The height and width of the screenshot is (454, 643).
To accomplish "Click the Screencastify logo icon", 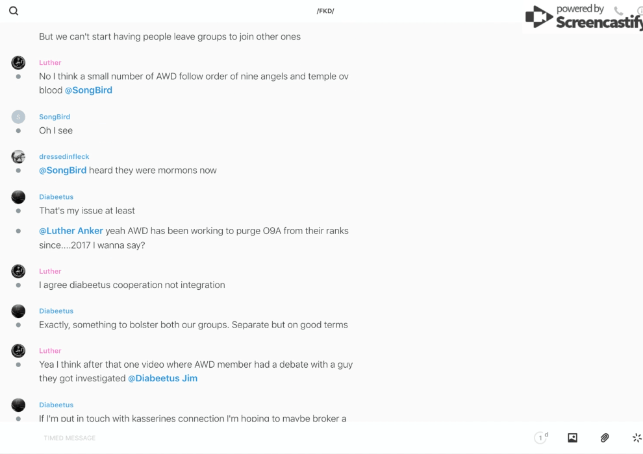I will pos(538,18).
